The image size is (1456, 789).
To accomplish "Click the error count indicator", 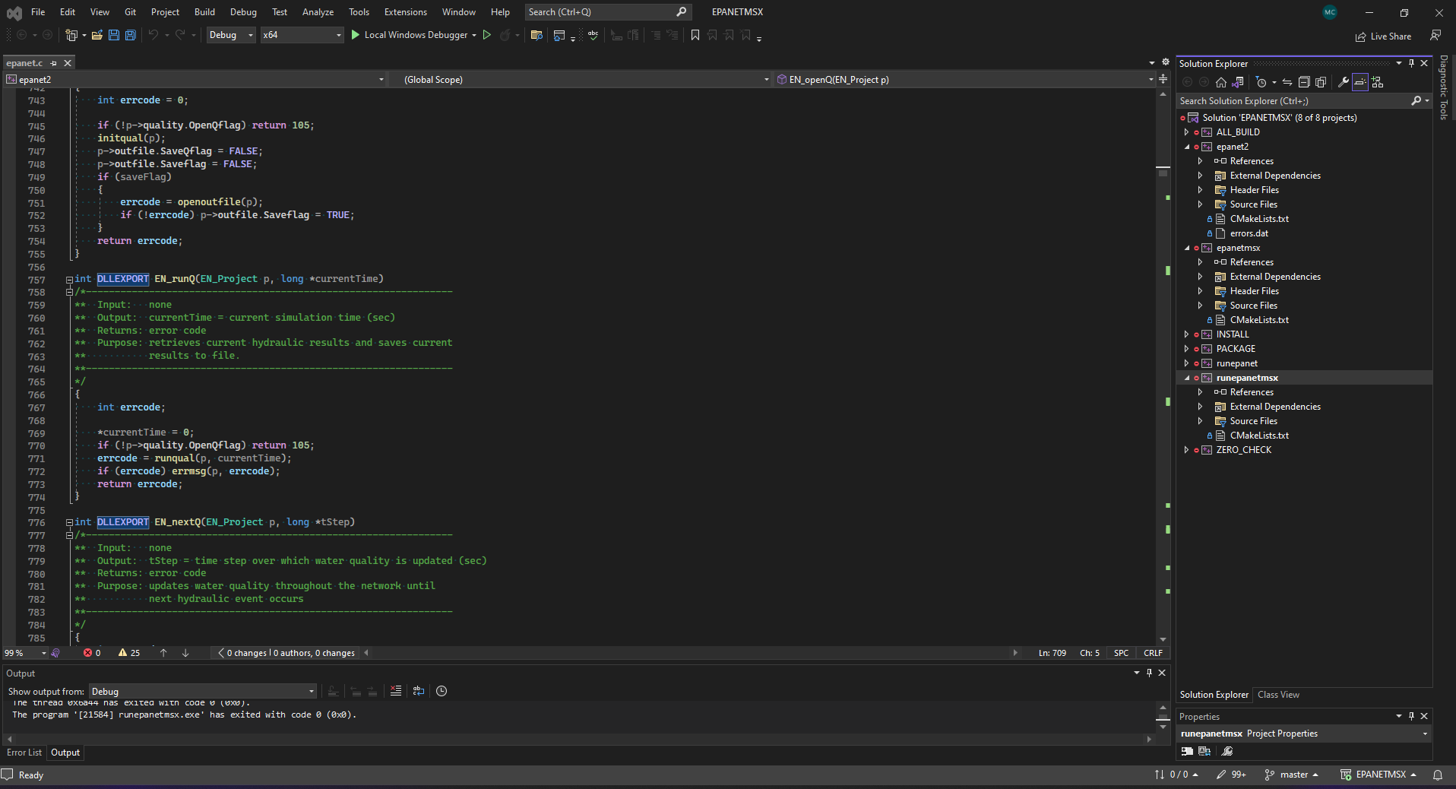I will tap(92, 653).
